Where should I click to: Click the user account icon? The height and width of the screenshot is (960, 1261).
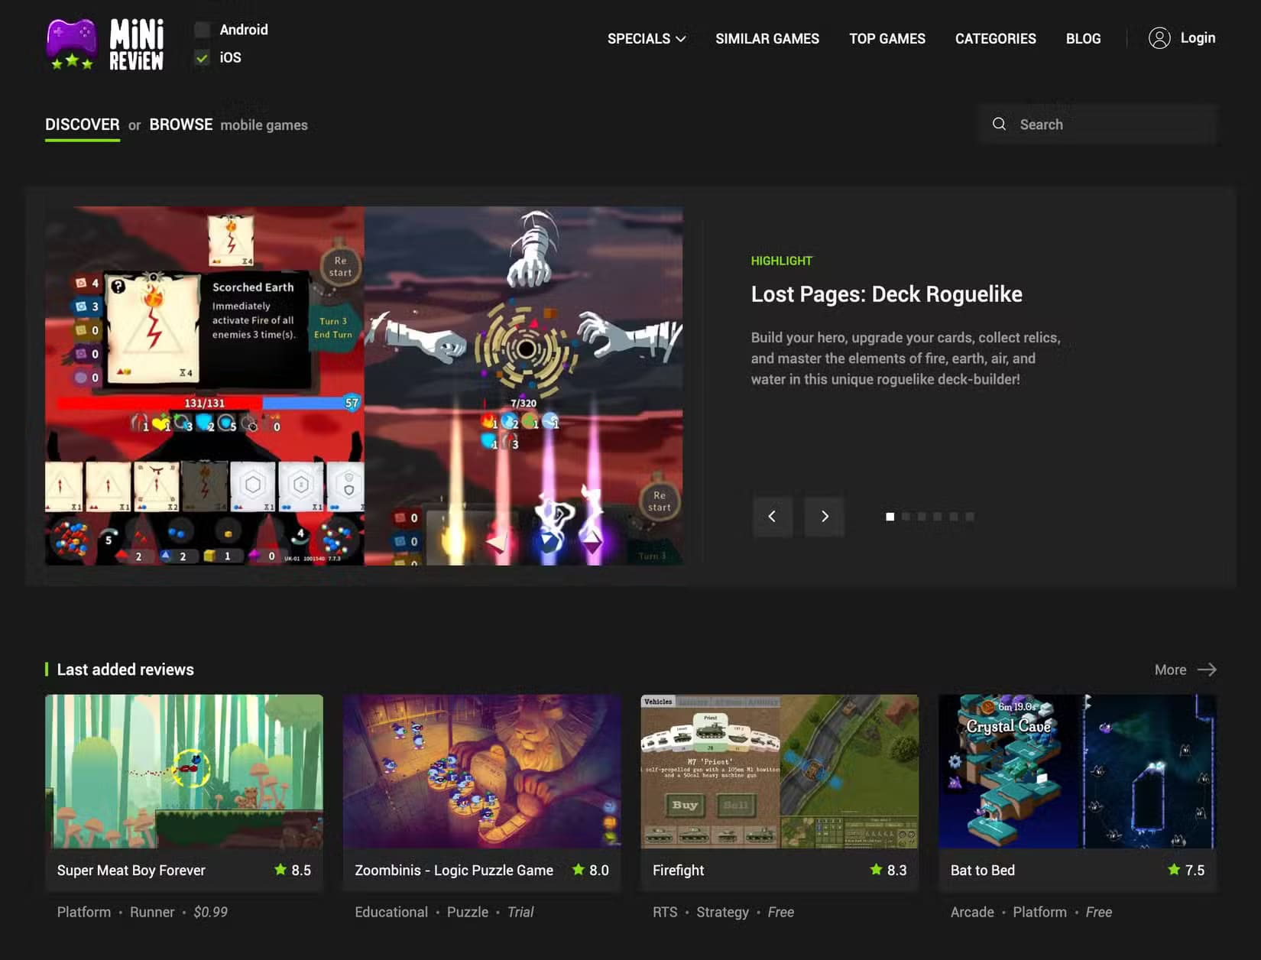coord(1159,38)
